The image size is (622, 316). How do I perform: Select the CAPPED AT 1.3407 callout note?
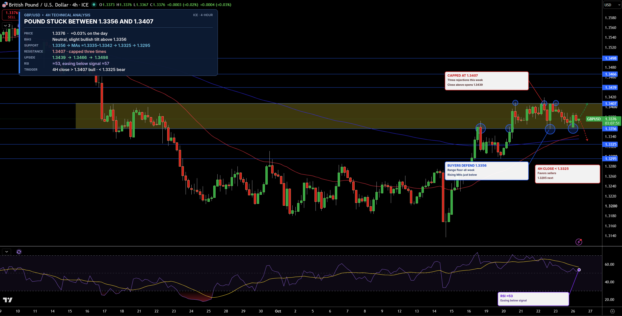[487, 81]
